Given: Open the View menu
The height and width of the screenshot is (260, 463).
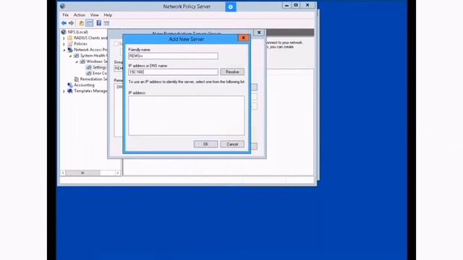Looking at the screenshot, I should tap(95, 14).
